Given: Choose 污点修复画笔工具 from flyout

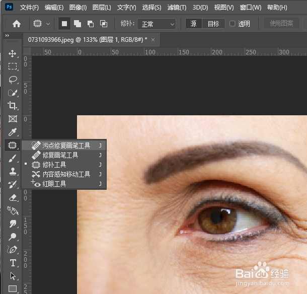Looking at the screenshot, I should pyautogui.click(x=64, y=145).
